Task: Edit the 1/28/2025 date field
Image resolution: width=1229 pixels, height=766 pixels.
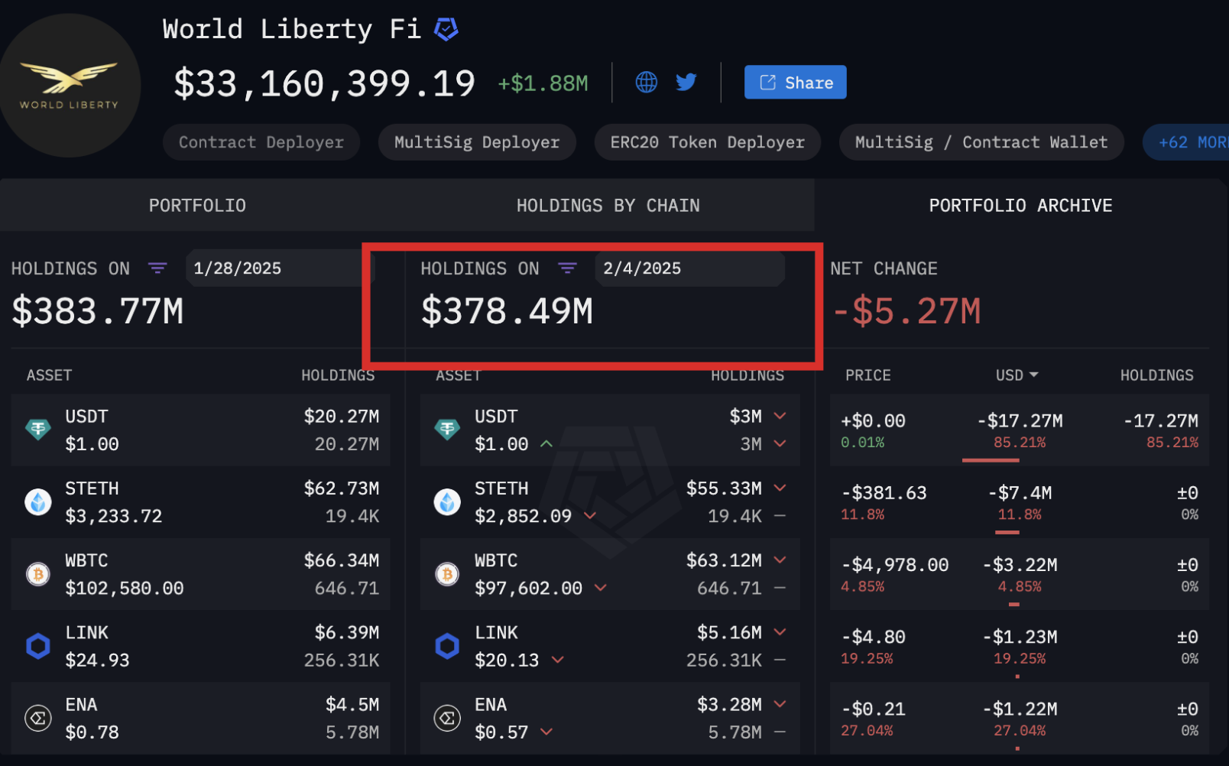Action: pyautogui.click(x=275, y=268)
